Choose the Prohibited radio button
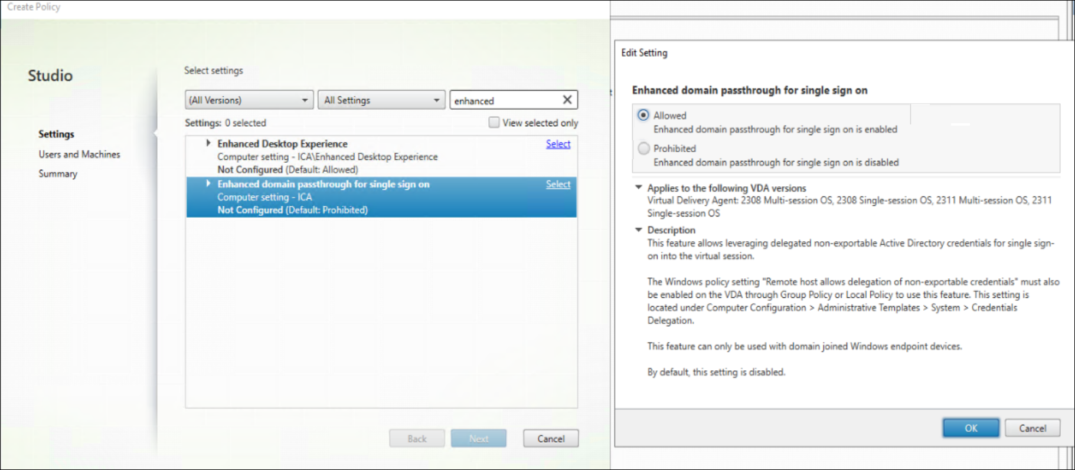The image size is (1075, 470). (643, 148)
